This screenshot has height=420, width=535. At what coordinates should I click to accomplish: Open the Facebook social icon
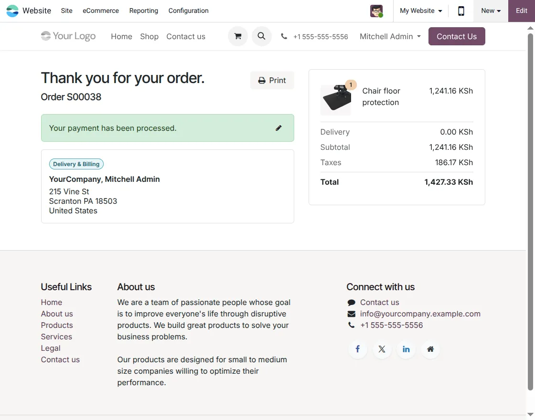click(x=357, y=349)
